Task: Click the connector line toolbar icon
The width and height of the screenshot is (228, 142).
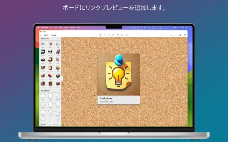Action: [104, 35]
